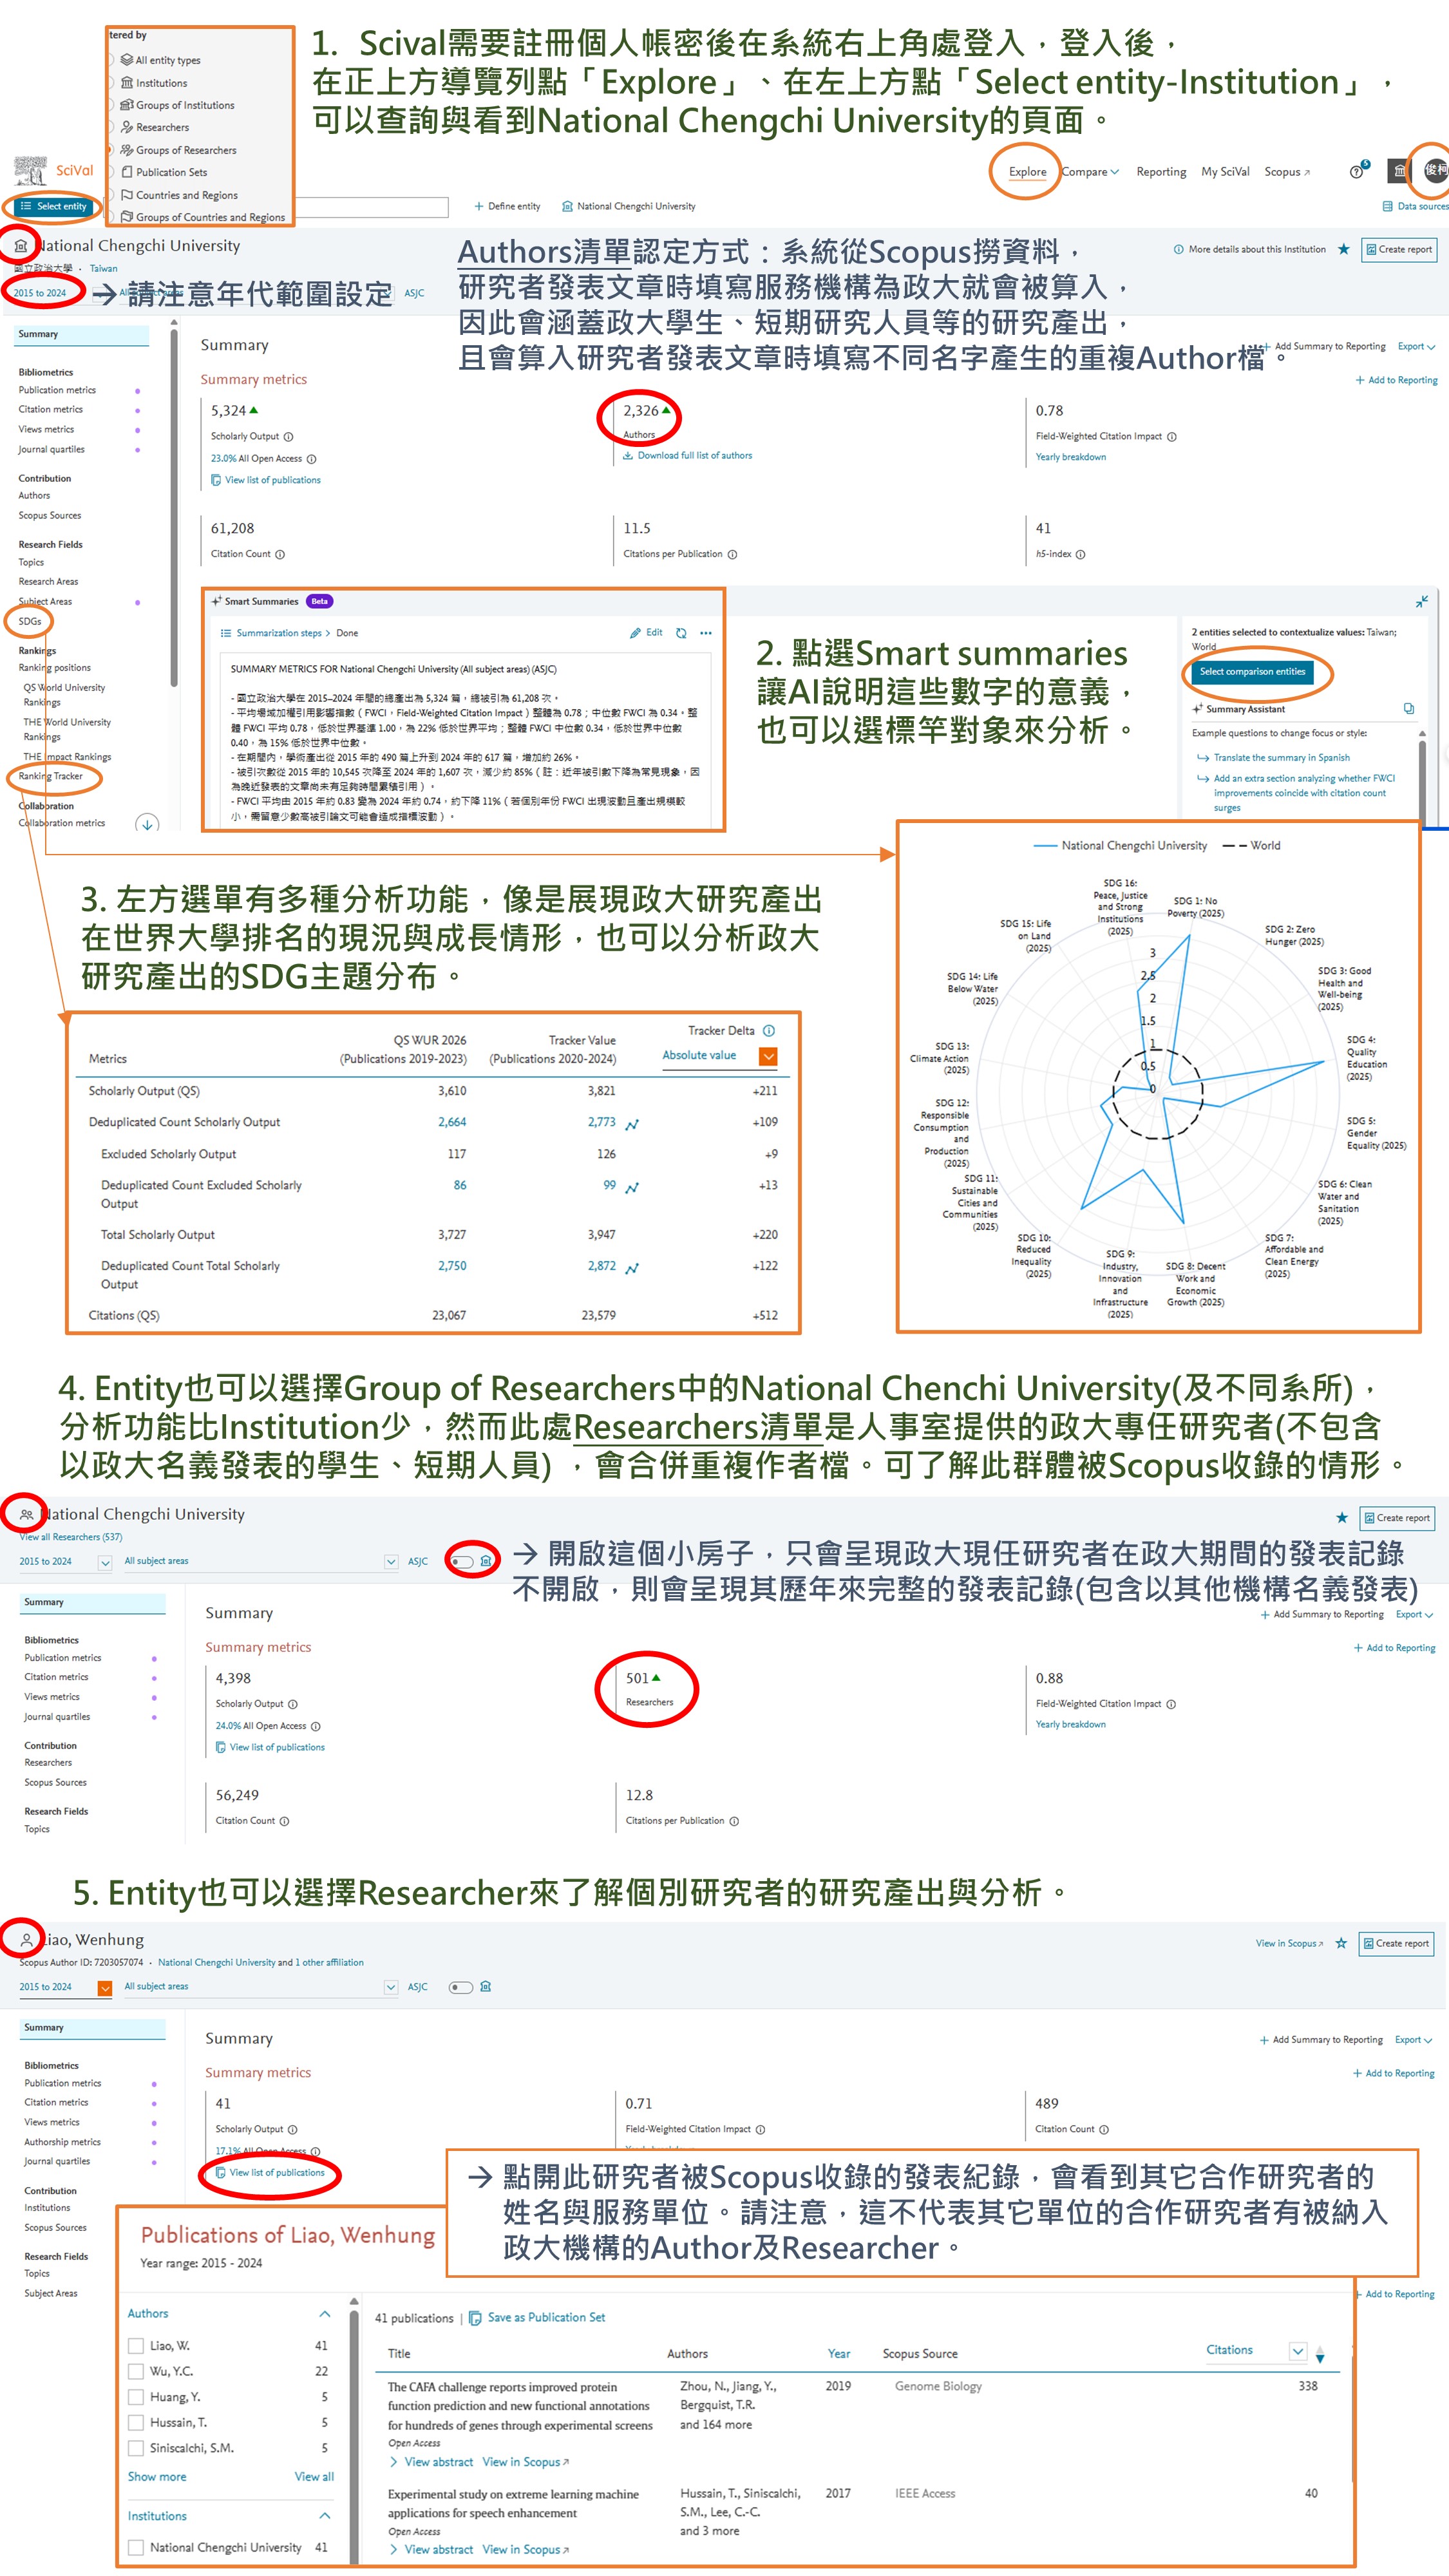1449x2576 pixels.
Task: Open info icon beside 0.78 Field-Weighted Citation Impact
Action: coord(1172,437)
